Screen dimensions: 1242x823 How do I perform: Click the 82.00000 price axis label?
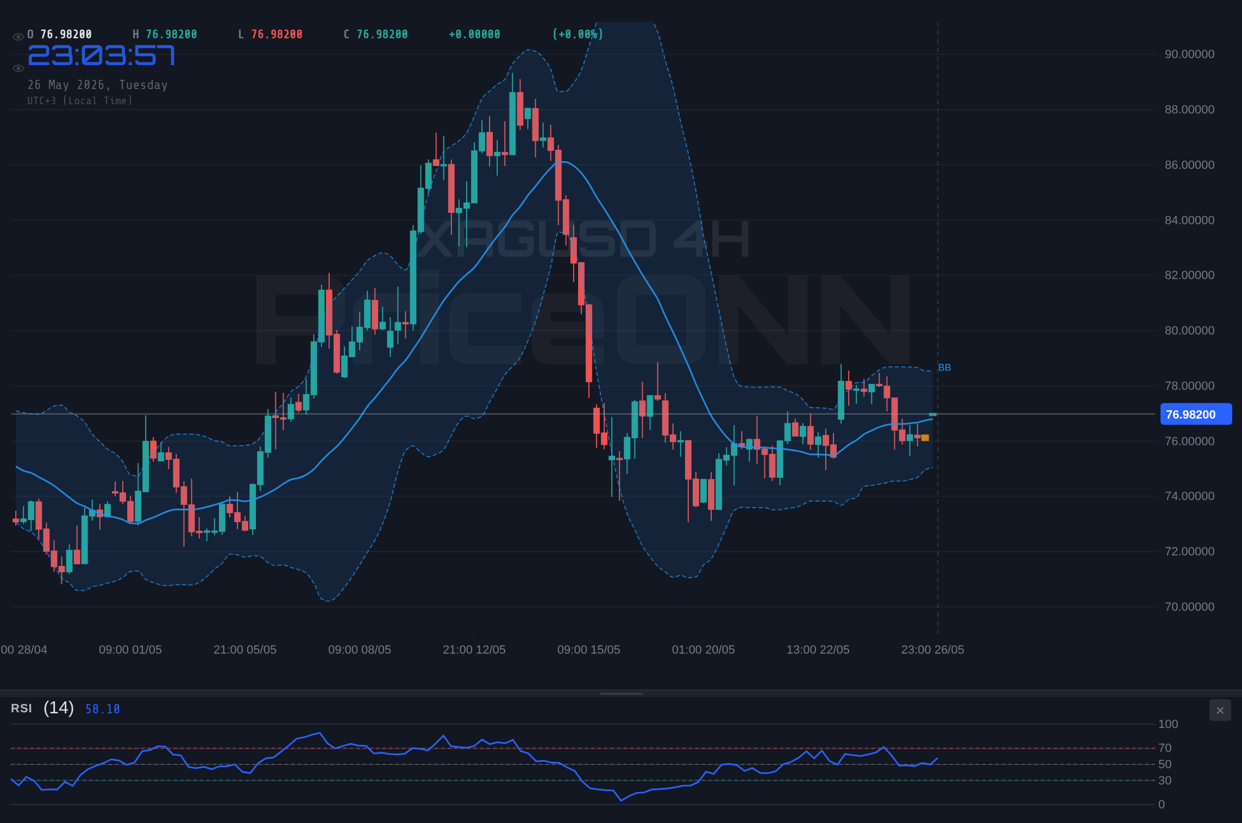click(1189, 275)
